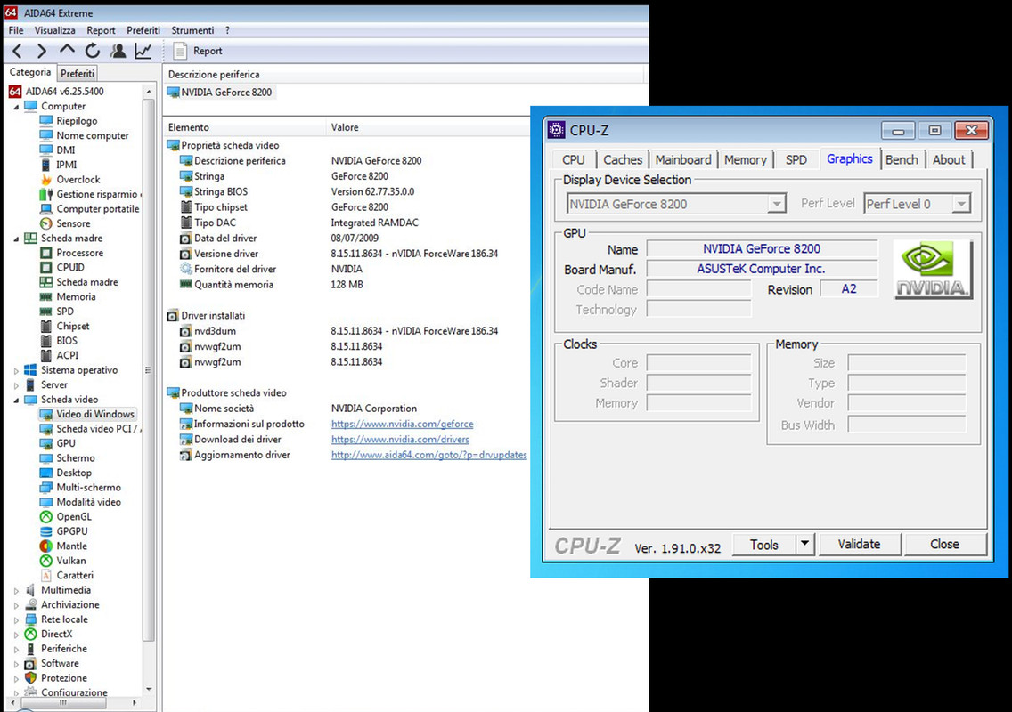Open the Report menu

click(102, 30)
